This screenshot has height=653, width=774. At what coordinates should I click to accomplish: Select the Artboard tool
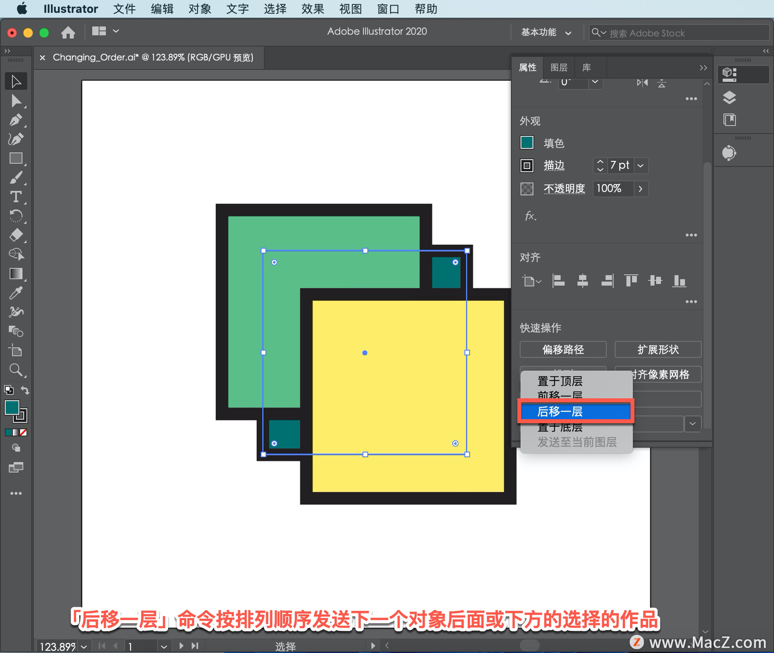16,351
